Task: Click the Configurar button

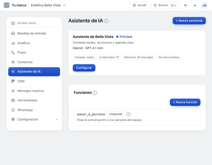Action: (84, 68)
